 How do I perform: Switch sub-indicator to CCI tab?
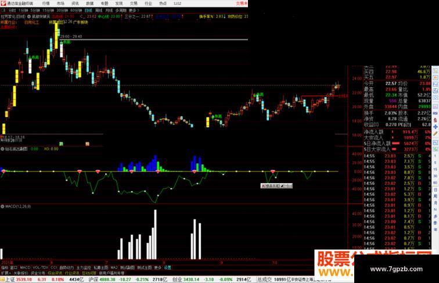pos(54,267)
